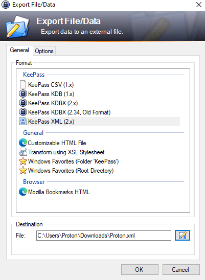The width and height of the screenshot is (205, 280).
Task: Confirm export with the OK button
Action: 140,269
